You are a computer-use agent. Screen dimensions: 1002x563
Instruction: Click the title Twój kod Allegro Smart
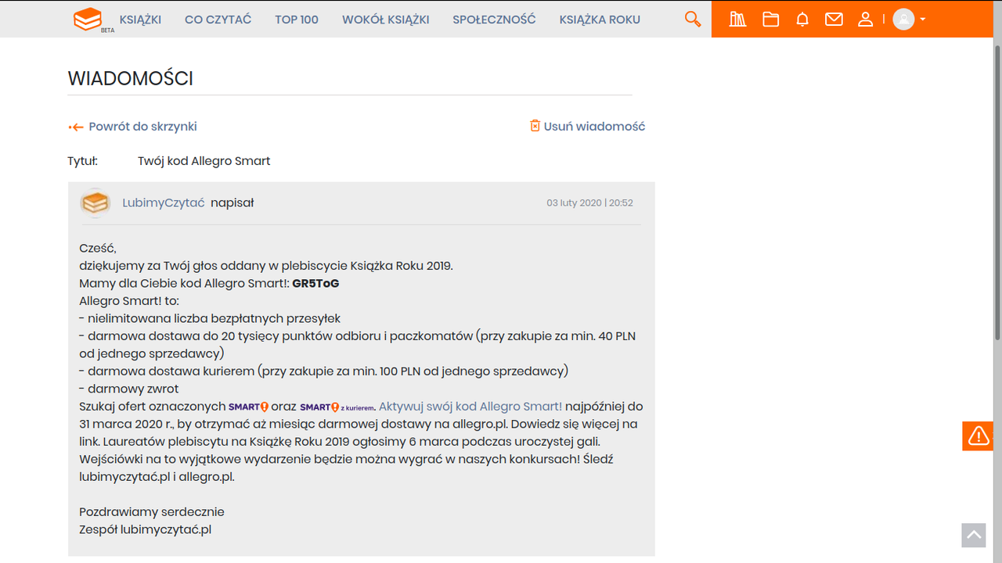tap(204, 161)
